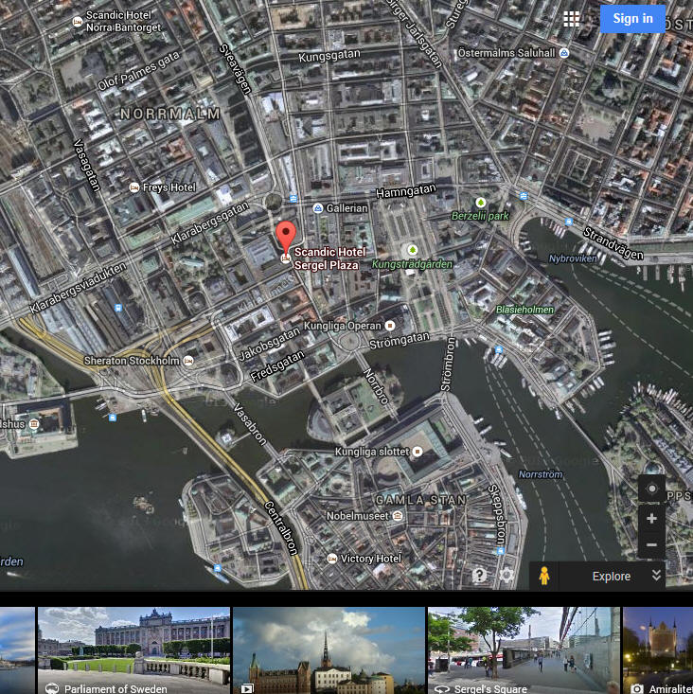
Task: Click the transit icon near Skeppsbron
Action: 501,551
